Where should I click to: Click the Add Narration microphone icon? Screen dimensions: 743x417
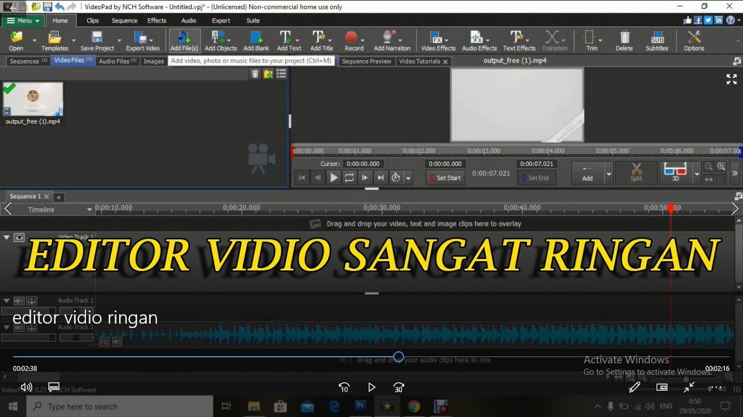coord(389,38)
